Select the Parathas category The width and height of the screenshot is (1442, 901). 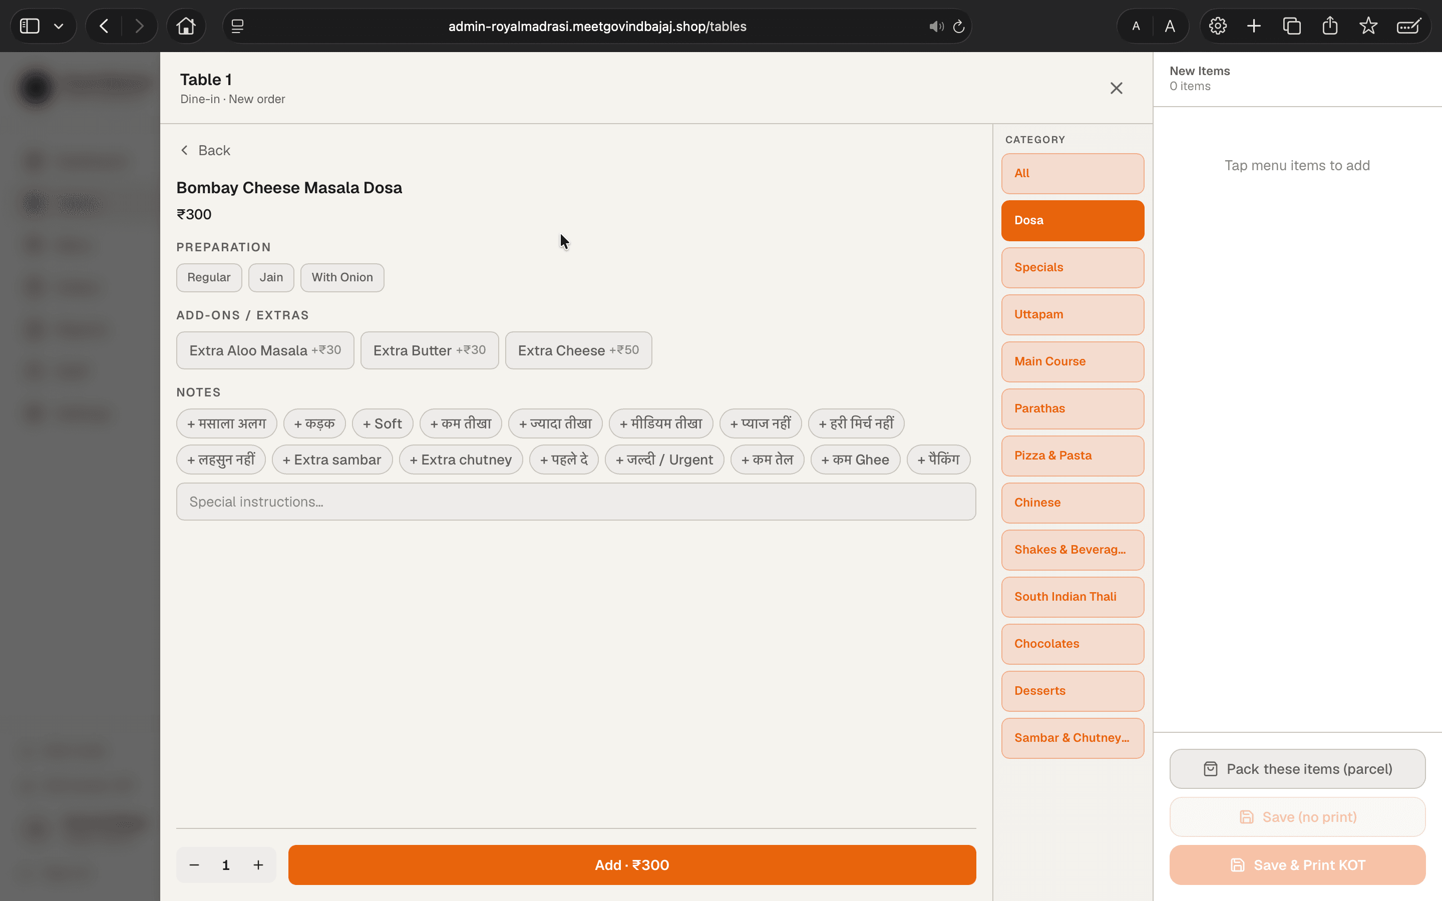point(1072,409)
